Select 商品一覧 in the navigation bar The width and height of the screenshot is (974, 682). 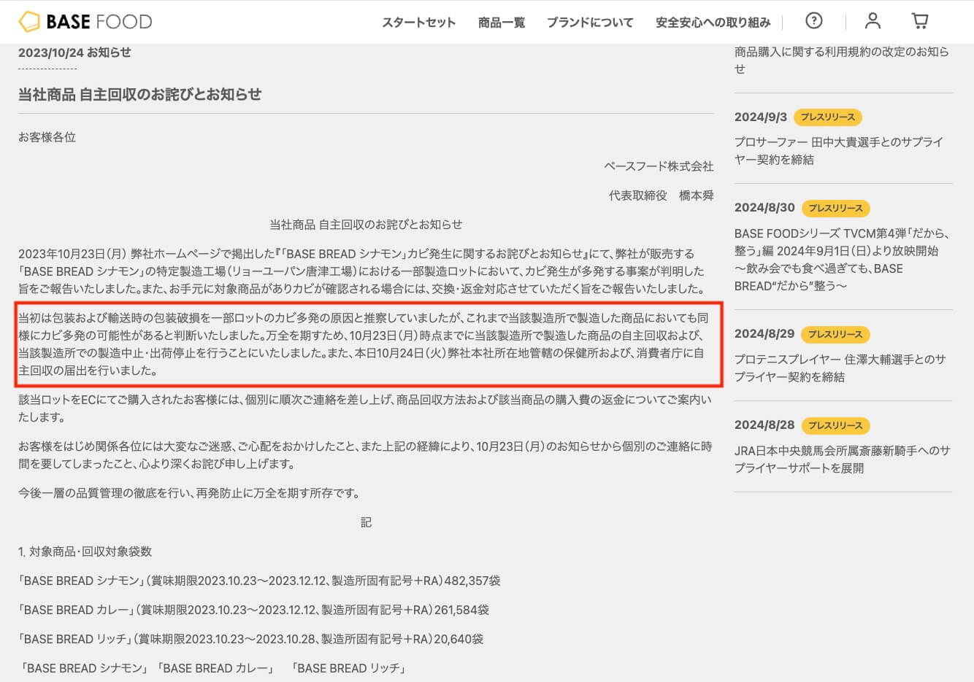click(501, 23)
